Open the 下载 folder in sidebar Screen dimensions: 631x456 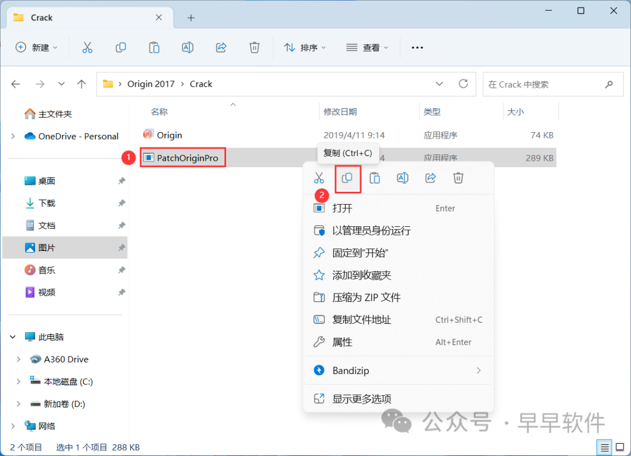pos(47,203)
